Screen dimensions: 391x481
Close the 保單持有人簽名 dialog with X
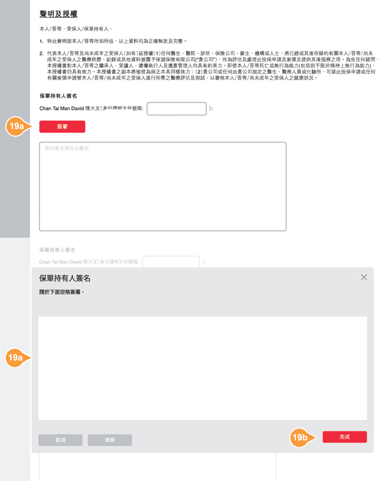click(x=364, y=277)
